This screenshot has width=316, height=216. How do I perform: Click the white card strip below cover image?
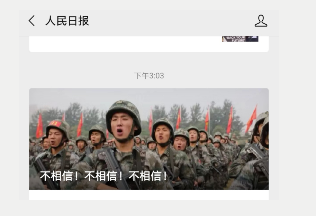(x=149, y=195)
